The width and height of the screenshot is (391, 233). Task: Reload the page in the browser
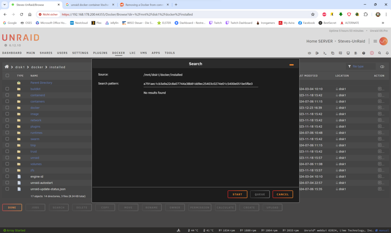click(22, 14)
